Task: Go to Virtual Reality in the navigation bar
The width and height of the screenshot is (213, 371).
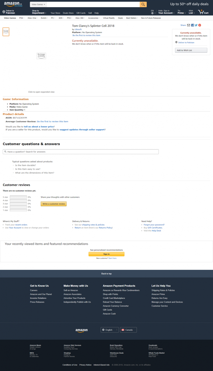Action: pyautogui.click(x=109, y=18)
